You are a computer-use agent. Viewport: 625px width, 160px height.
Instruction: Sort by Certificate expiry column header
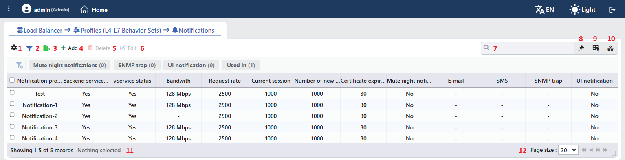[363, 81]
